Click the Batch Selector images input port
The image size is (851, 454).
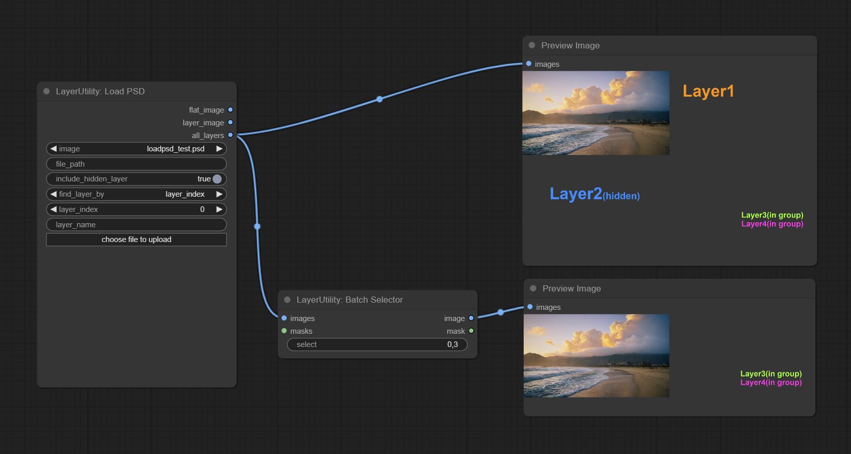coord(284,318)
